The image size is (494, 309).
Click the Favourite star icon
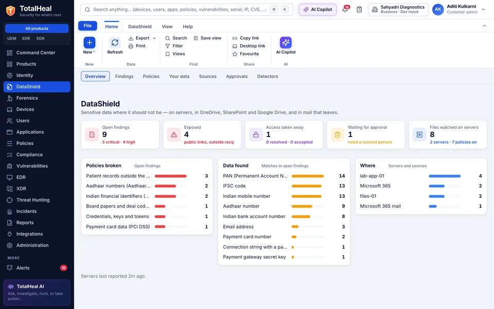point(235,54)
